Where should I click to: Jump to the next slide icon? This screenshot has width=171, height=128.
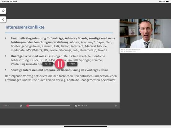(x=76, y=106)
